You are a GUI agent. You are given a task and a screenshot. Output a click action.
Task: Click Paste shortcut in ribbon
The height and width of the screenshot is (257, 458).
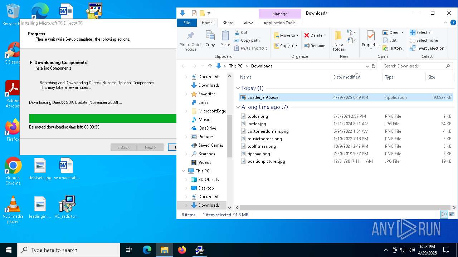coord(250,48)
